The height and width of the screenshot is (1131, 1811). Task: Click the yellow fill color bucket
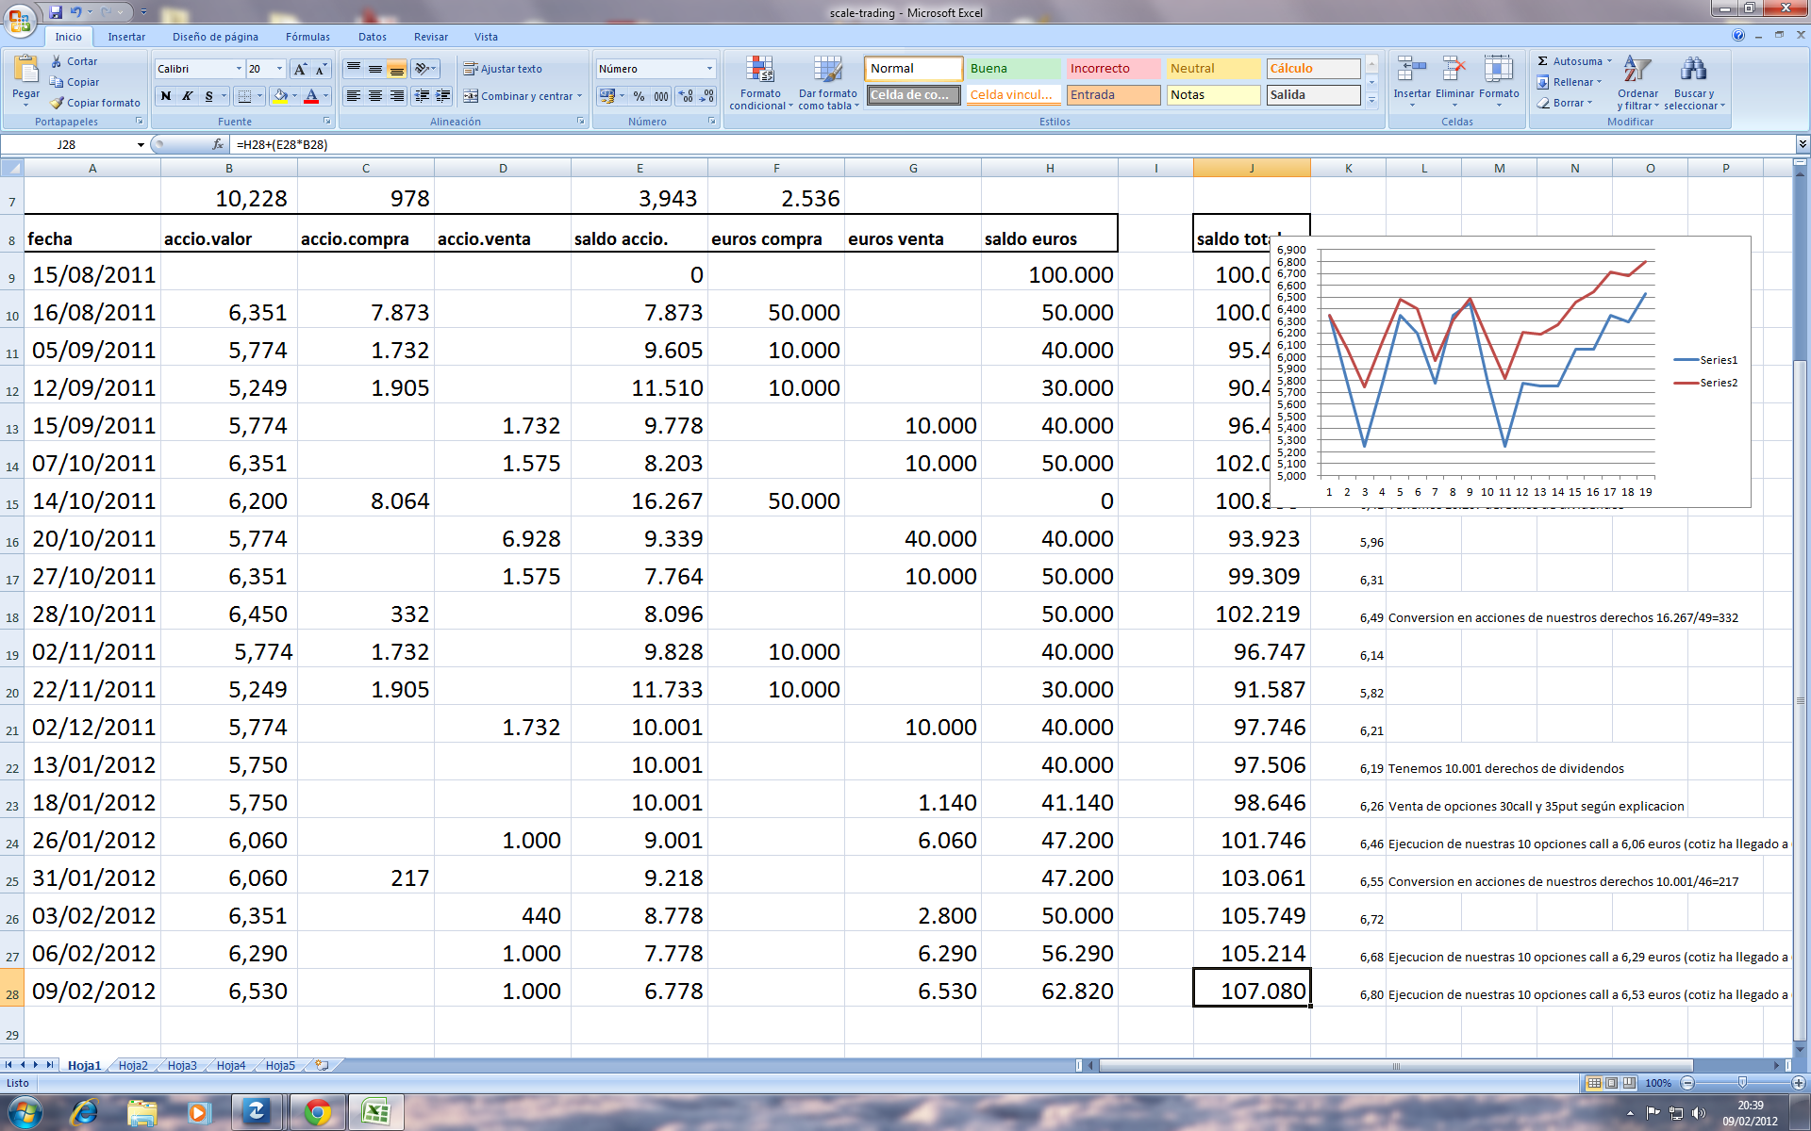click(x=280, y=96)
